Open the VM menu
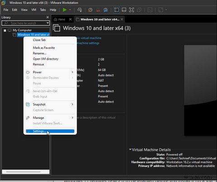Image resolution: width=217 pixels, height=182 pixels. [34, 10]
